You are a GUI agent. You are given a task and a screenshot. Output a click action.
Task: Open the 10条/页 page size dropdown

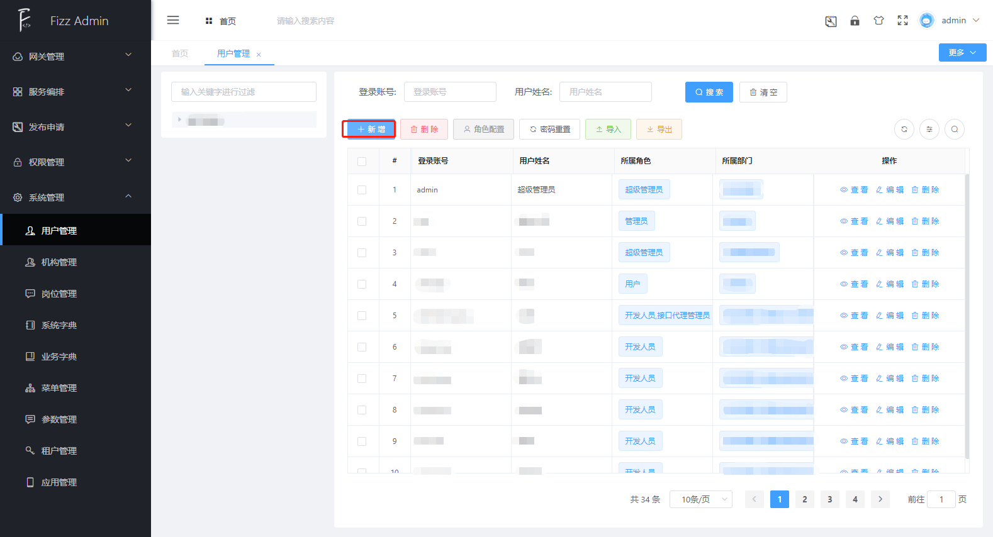coord(701,499)
